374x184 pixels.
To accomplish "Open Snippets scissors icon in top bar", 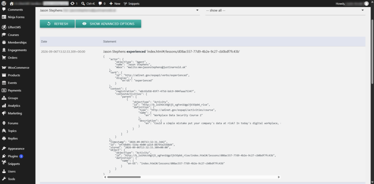I will pyautogui.click(x=125, y=4).
